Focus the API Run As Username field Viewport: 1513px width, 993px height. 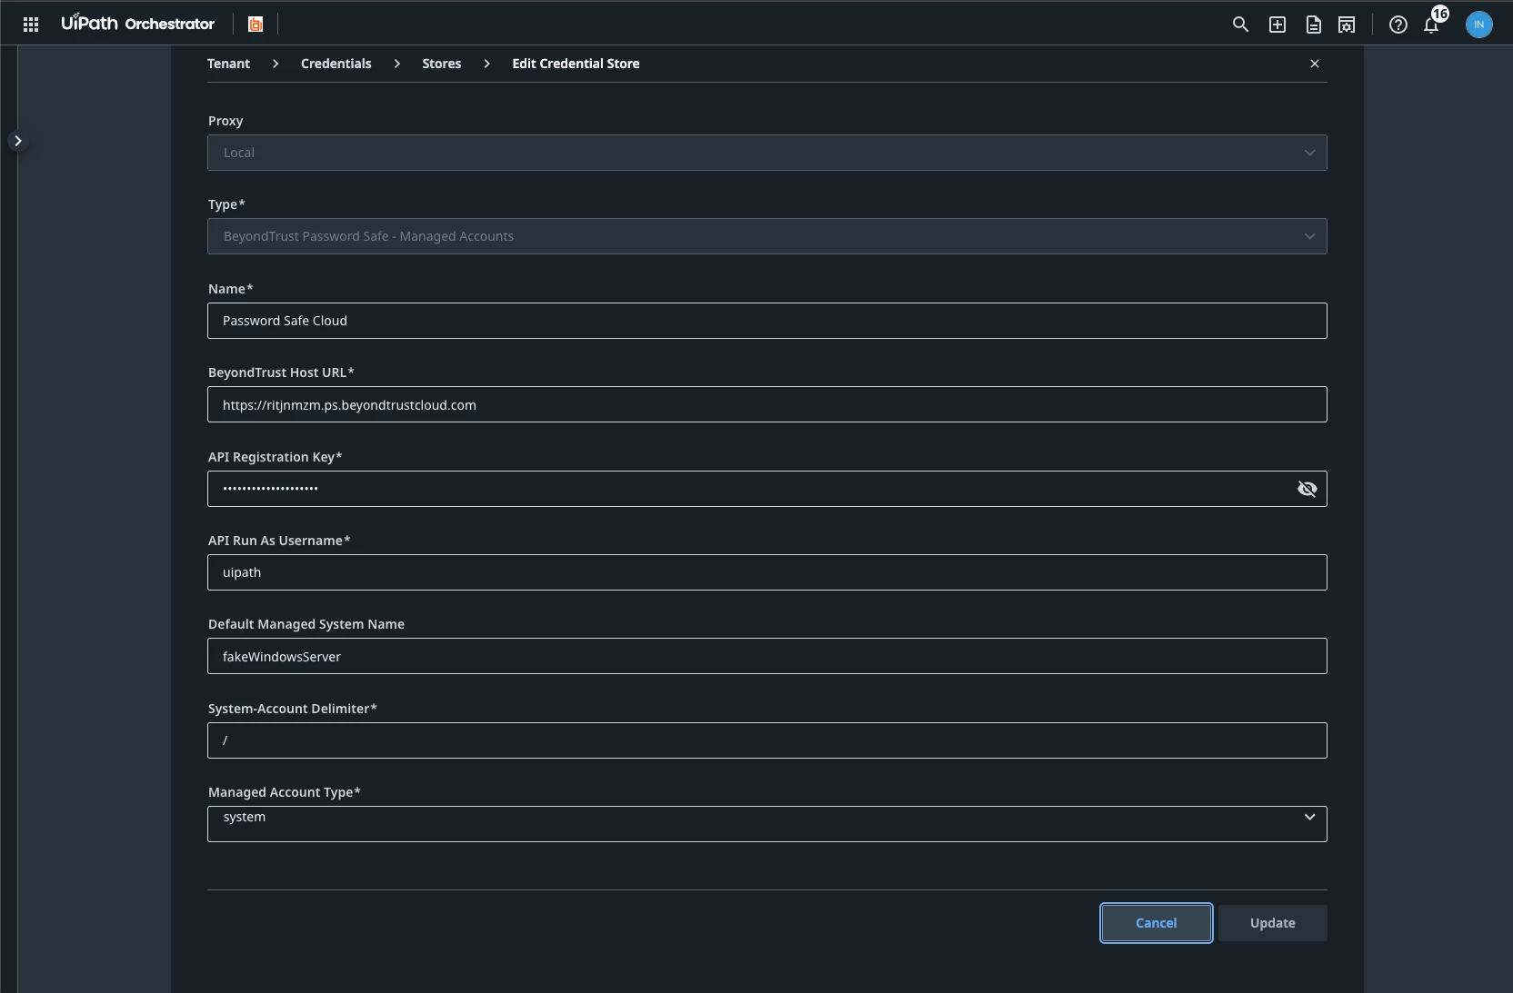[767, 572]
